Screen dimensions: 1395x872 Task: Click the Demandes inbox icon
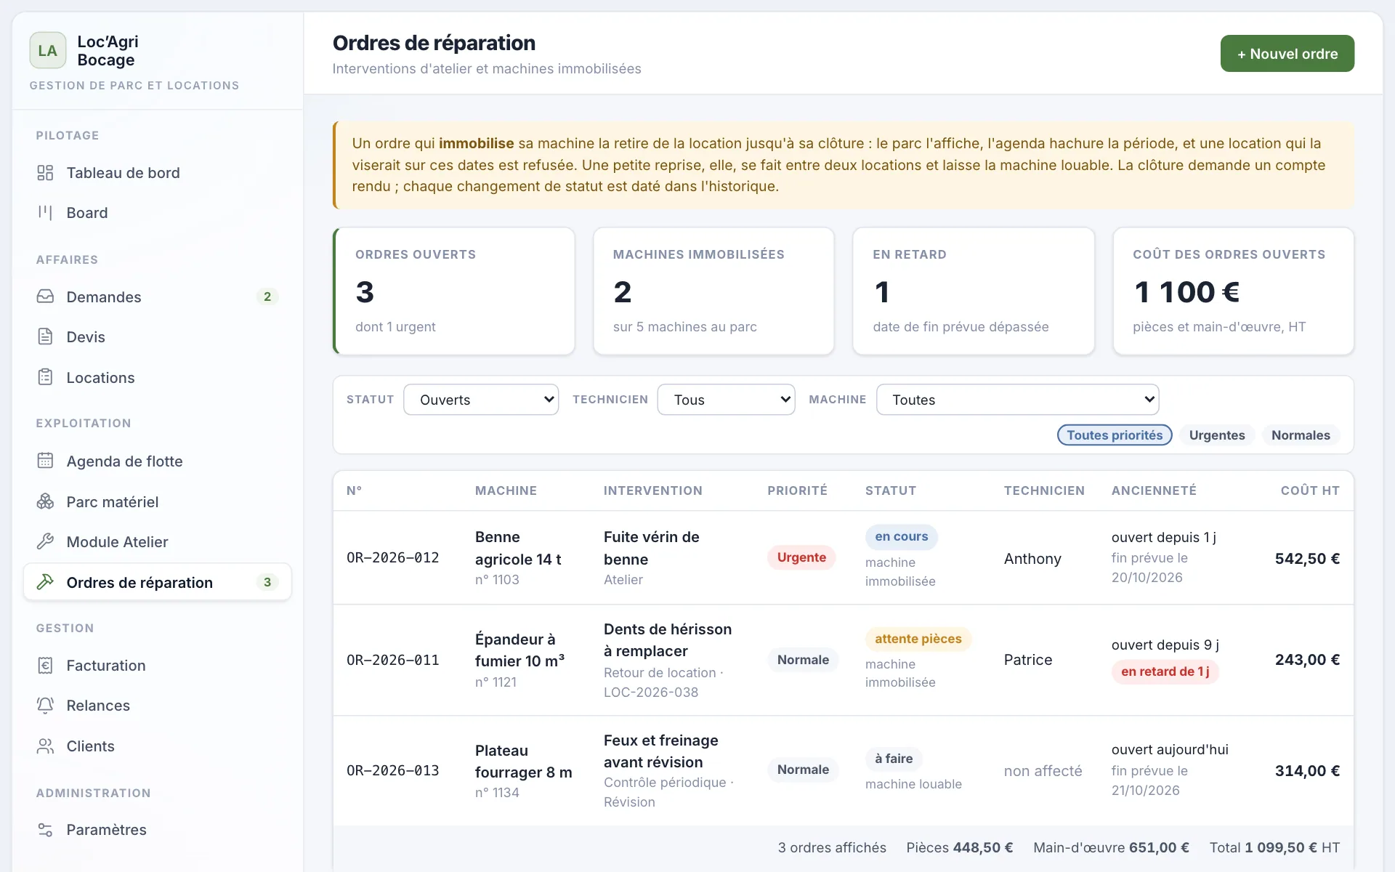(x=45, y=296)
